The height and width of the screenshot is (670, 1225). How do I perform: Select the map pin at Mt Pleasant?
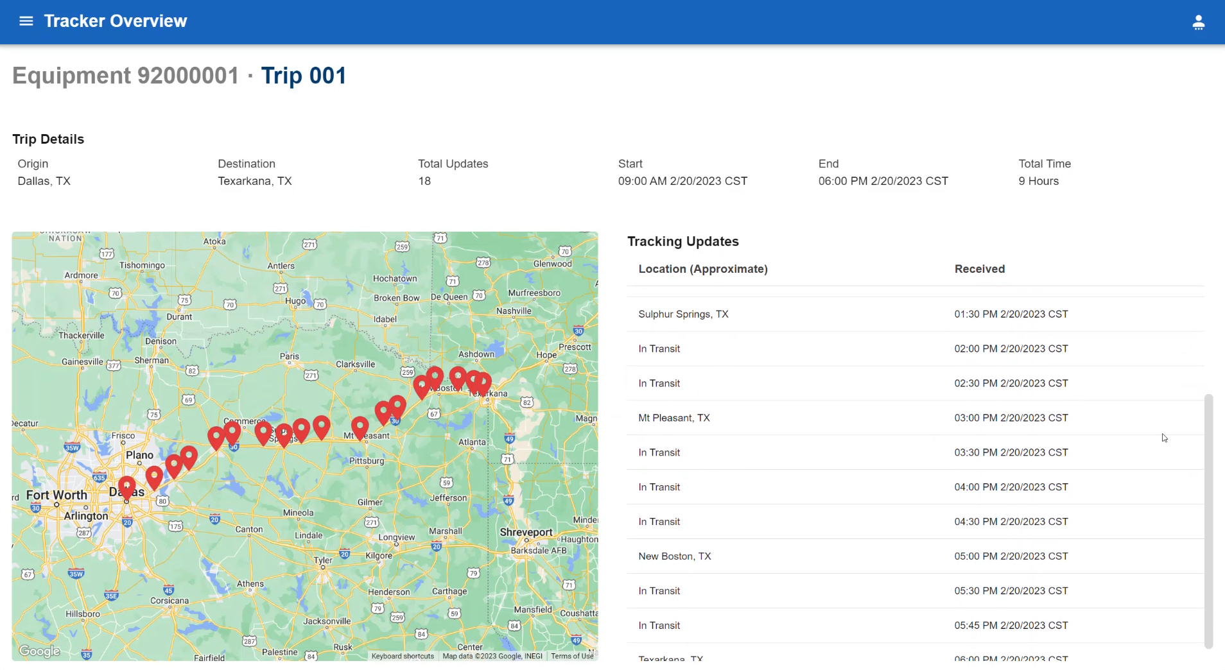(360, 427)
